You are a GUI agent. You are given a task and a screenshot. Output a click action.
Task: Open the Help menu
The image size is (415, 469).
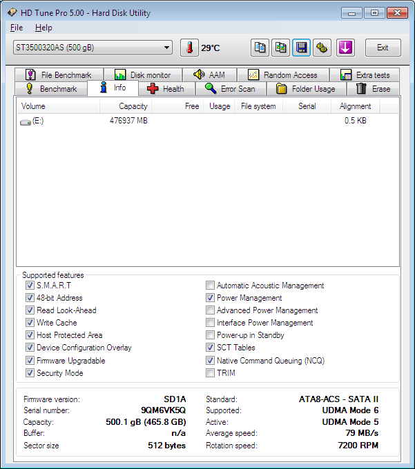(x=44, y=28)
